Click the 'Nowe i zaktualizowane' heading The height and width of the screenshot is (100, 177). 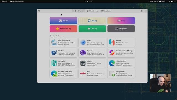tap(57, 36)
